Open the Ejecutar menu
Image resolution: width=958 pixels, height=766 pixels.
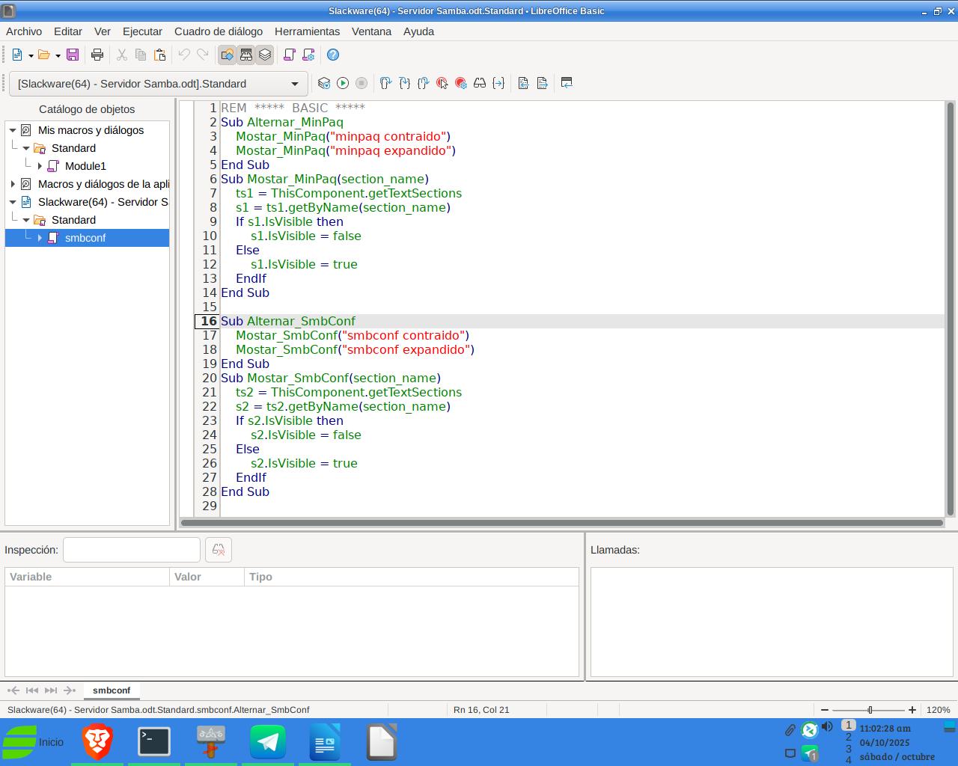pyautogui.click(x=142, y=31)
